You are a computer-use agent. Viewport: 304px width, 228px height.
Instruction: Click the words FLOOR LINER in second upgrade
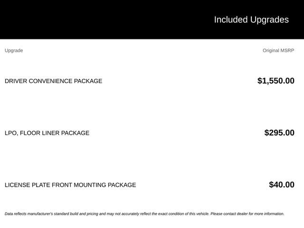[x=40, y=133]
